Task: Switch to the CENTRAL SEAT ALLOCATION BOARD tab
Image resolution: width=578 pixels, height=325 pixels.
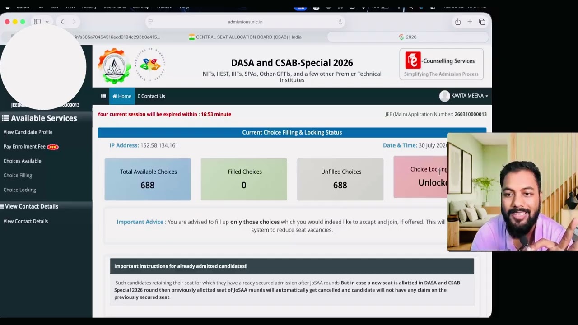Action: tap(245, 37)
